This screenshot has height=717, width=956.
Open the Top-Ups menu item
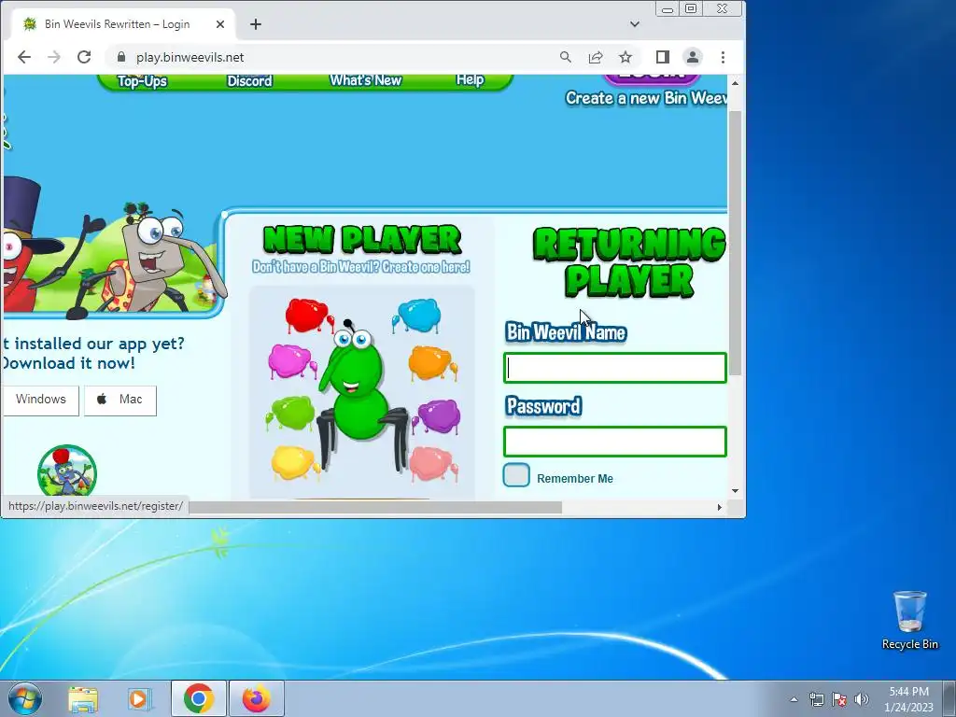coord(142,81)
